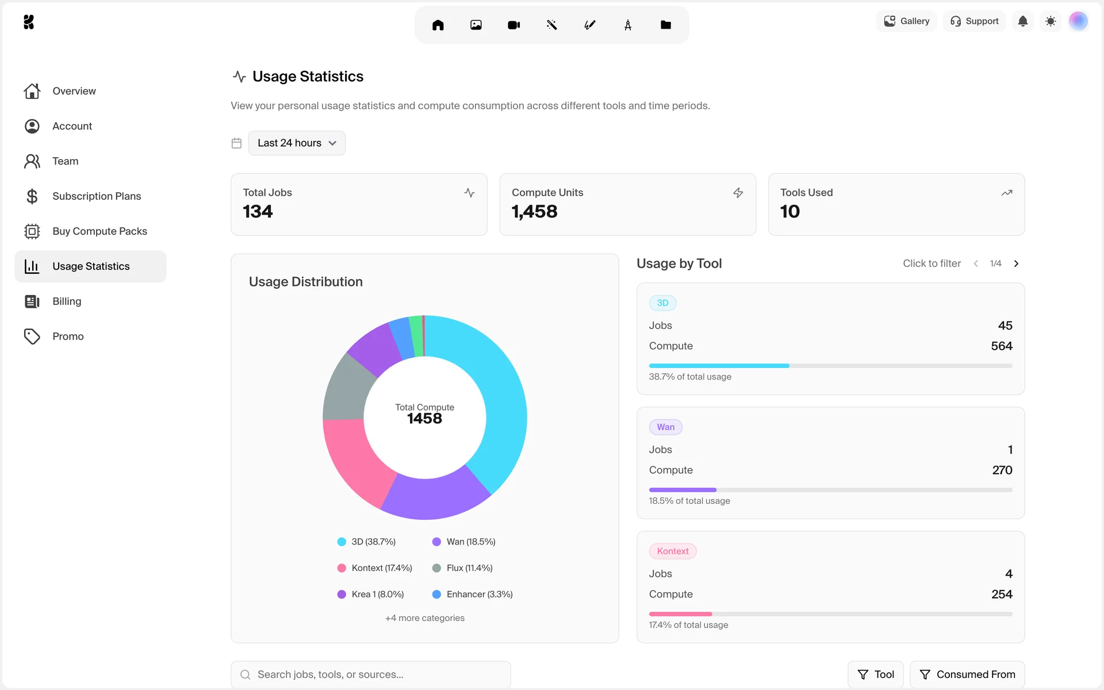Open the image tool icon

coord(476,25)
